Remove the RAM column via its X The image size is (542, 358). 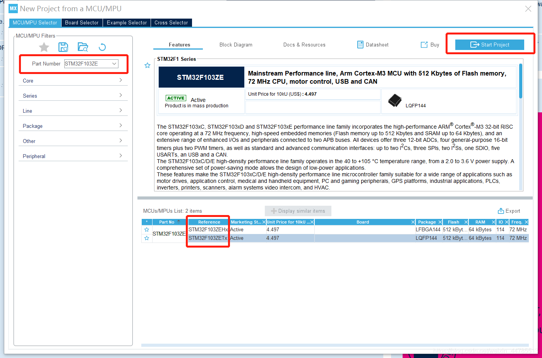(x=494, y=222)
